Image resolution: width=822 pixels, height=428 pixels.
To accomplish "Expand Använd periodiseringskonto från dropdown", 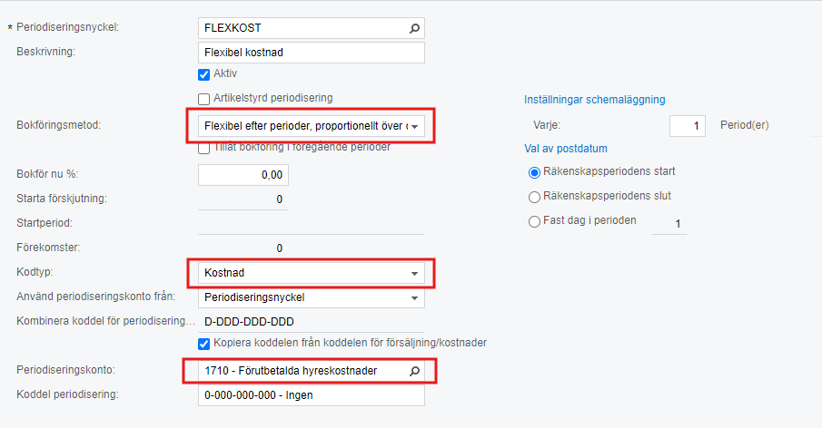I will click(414, 297).
